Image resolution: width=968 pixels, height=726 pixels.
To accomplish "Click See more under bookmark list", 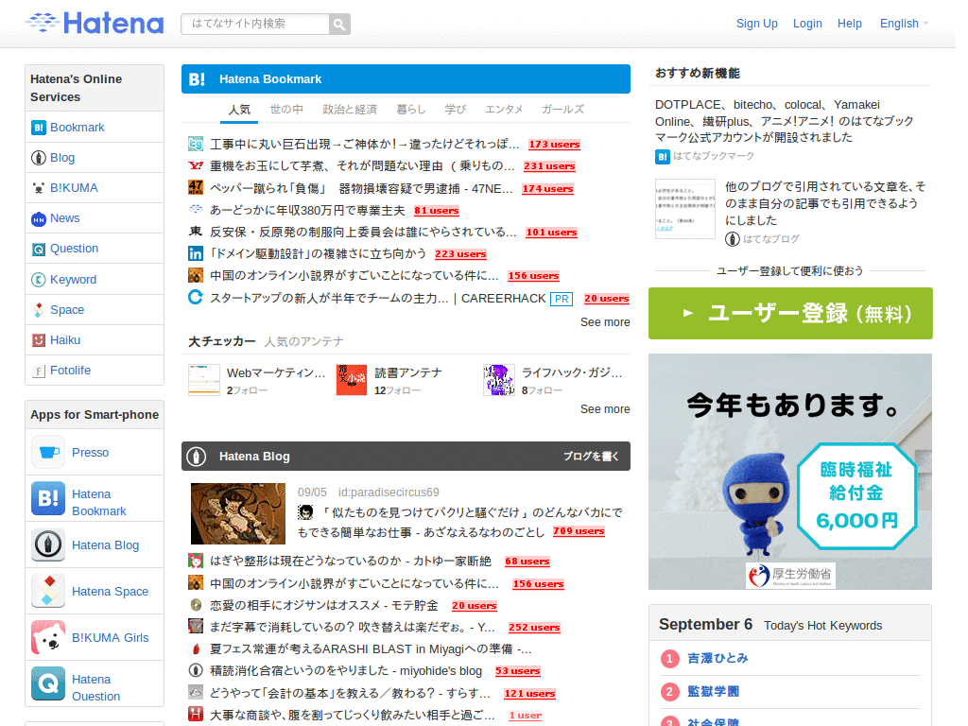I will 605,322.
